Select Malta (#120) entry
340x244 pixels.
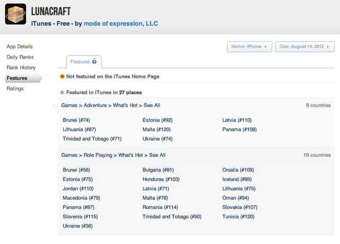[x=157, y=129]
